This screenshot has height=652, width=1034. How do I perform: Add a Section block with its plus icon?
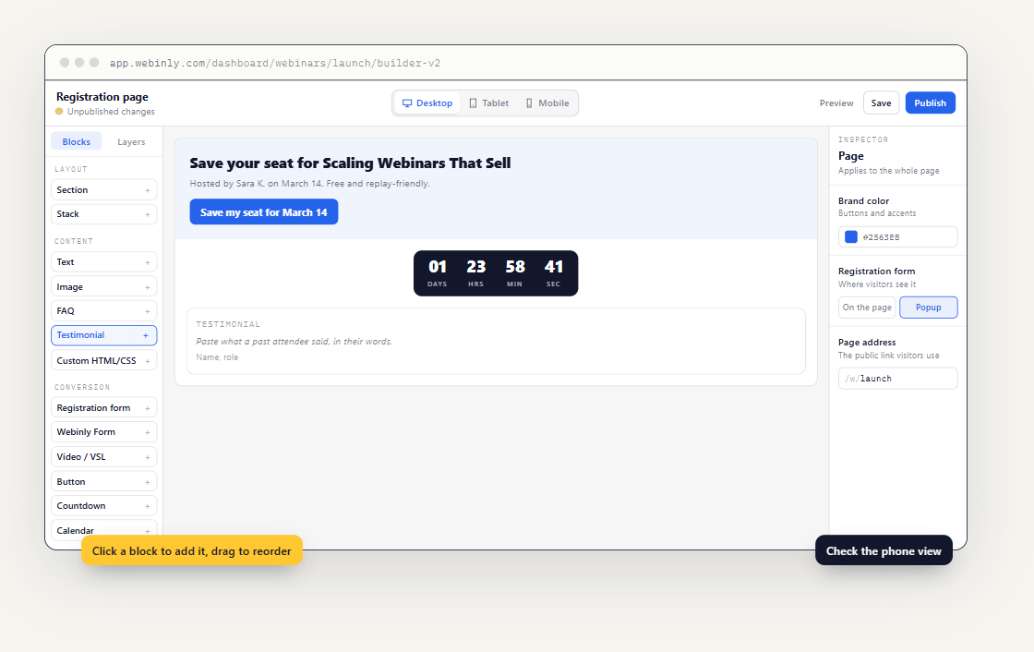[x=147, y=191]
